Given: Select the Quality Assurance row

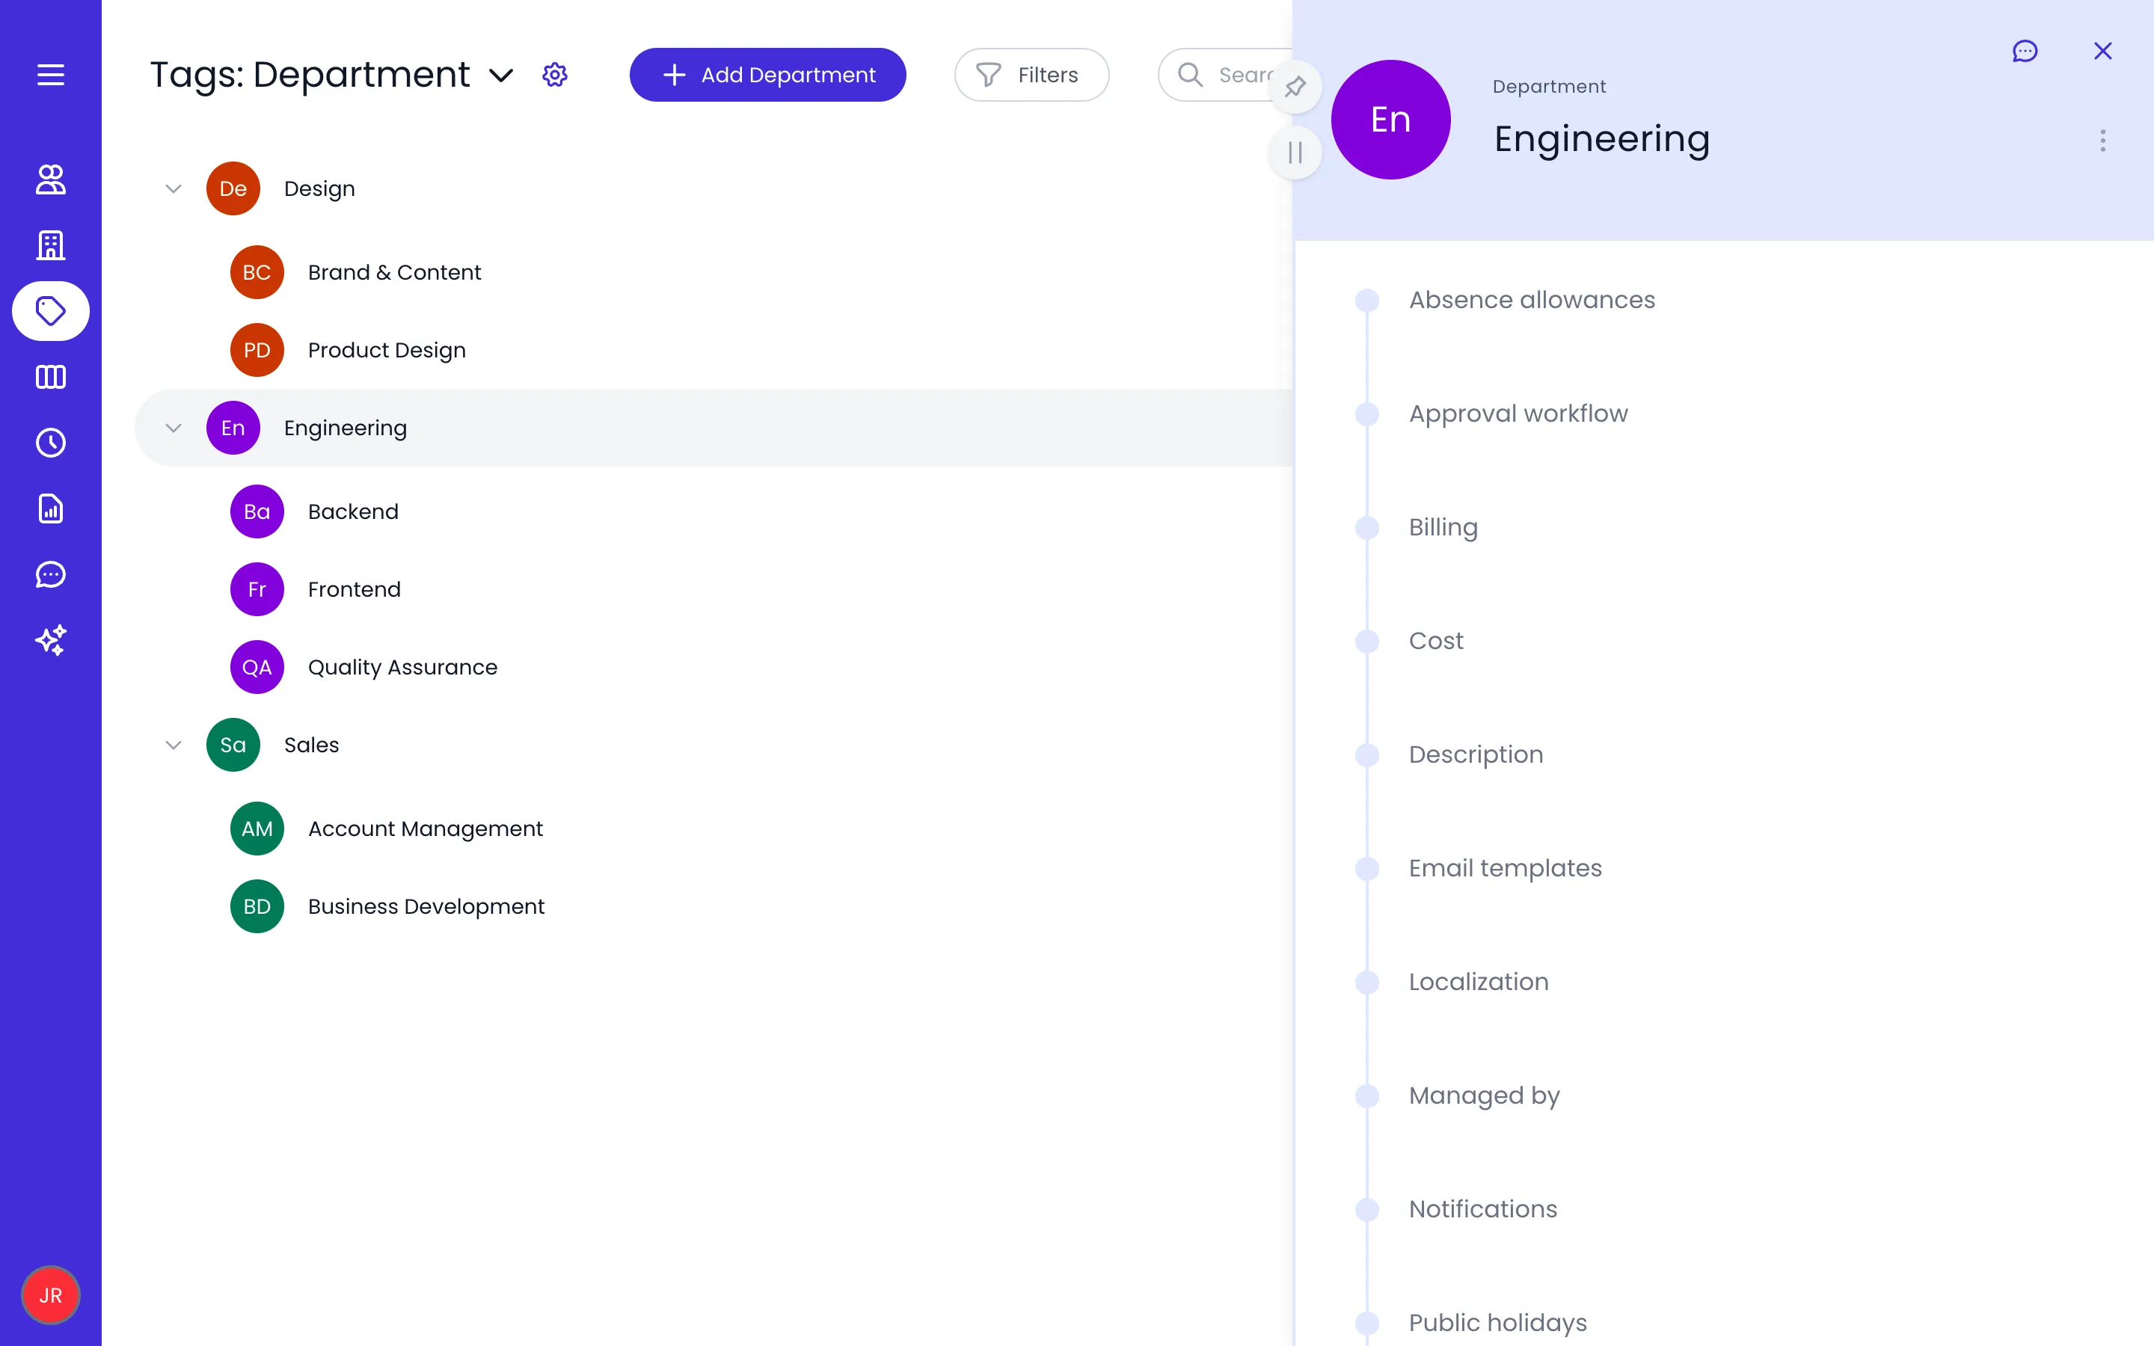Looking at the screenshot, I should click(713, 667).
